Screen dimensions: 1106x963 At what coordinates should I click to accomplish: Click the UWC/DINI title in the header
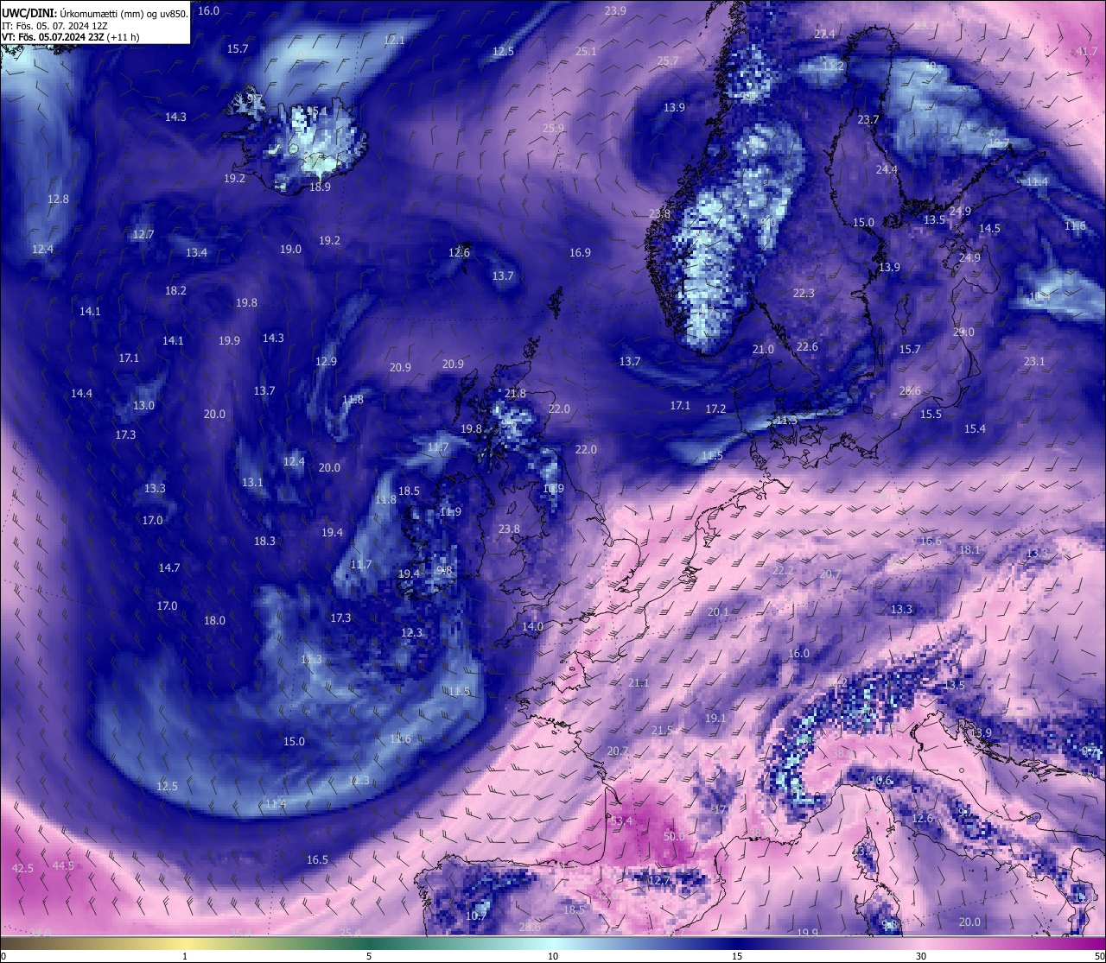pos(29,12)
